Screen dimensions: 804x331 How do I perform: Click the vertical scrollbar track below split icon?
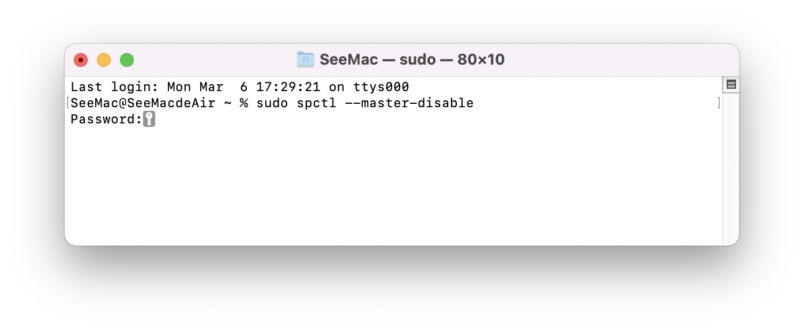pos(731,167)
